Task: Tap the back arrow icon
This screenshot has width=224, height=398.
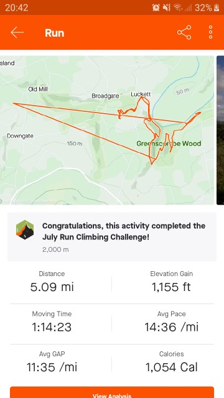Action: [x=17, y=32]
